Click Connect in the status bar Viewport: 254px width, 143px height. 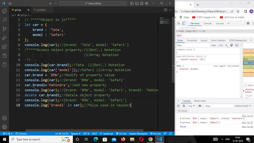click(21, 134)
